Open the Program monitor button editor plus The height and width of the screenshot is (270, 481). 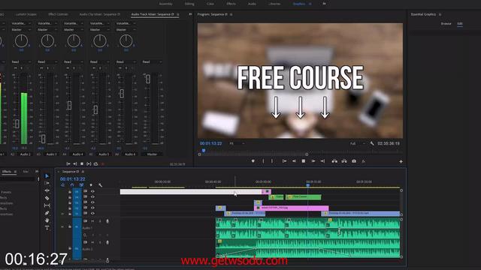click(x=401, y=161)
